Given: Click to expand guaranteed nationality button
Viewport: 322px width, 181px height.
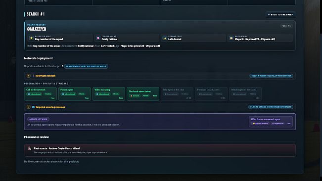Looking at the screenshot, I should pyautogui.click(x=271, y=107).
